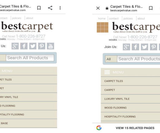Open the three-dot overflow menu

(60, 8)
